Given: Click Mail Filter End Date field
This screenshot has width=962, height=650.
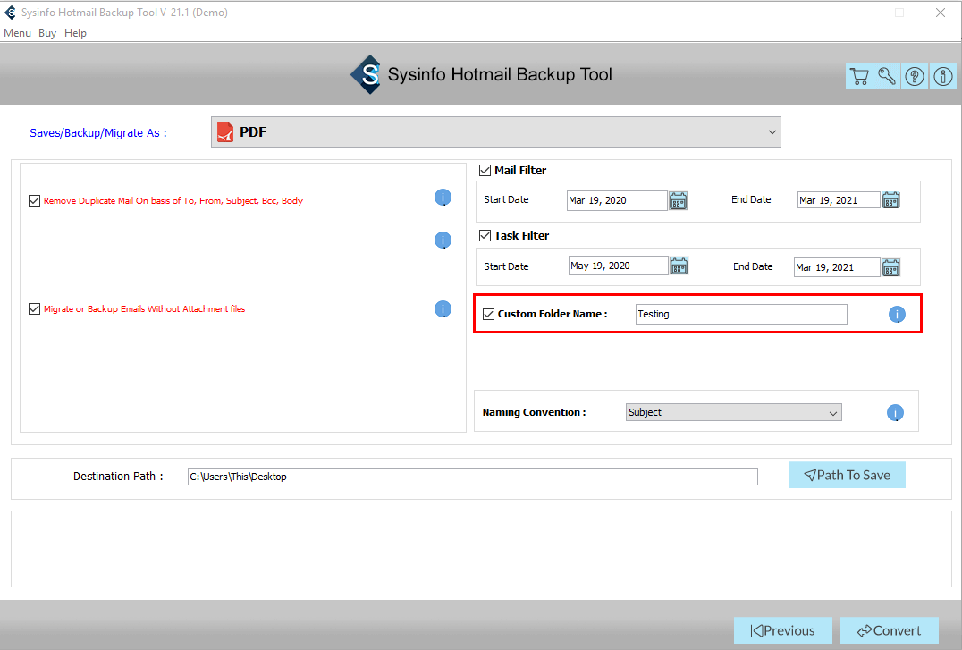Looking at the screenshot, I should (839, 200).
